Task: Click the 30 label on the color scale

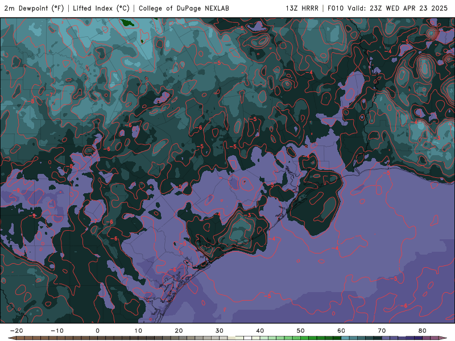Action: [220, 331]
